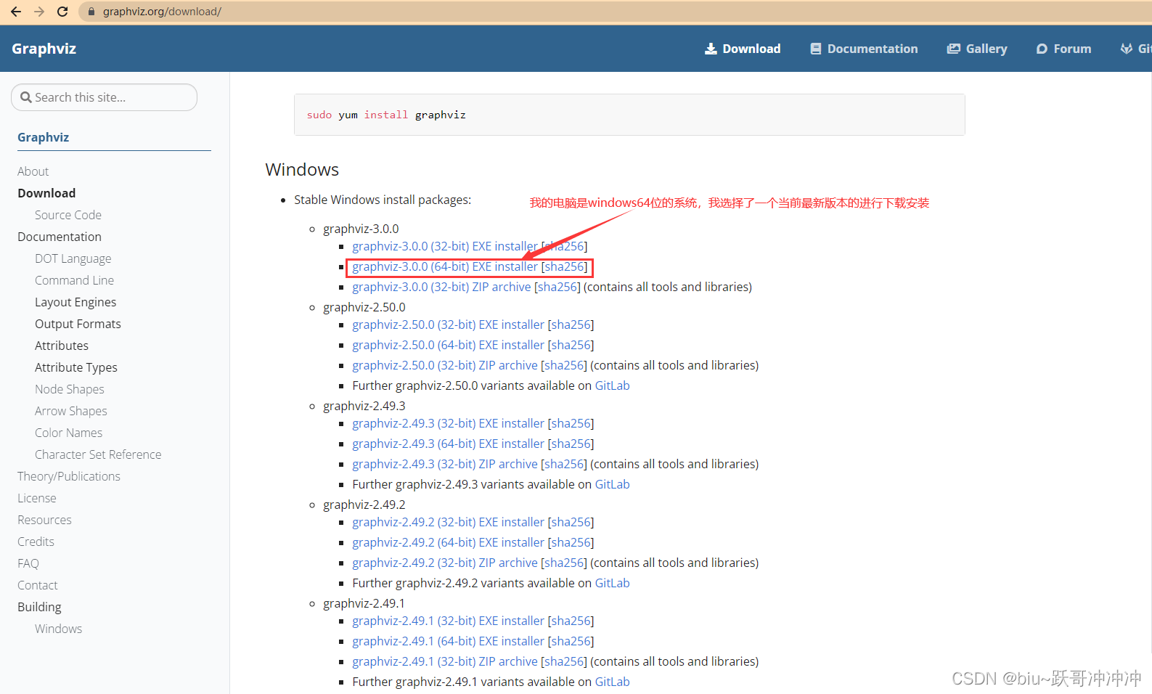Open sha256 for graphviz-2.49.3 32-bit installer
This screenshot has width=1152, height=694.
[571, 423]
